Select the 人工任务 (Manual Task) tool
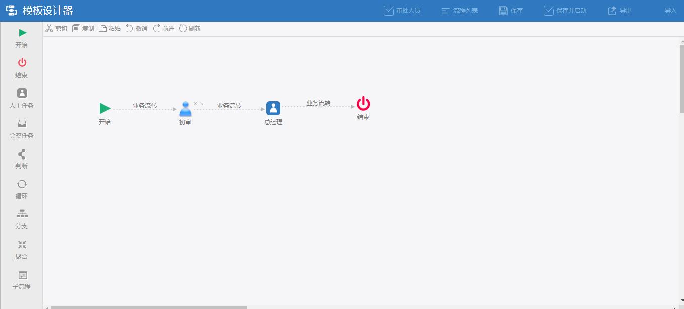This screenshot has width=684, height=309. (x=21, y=98)
